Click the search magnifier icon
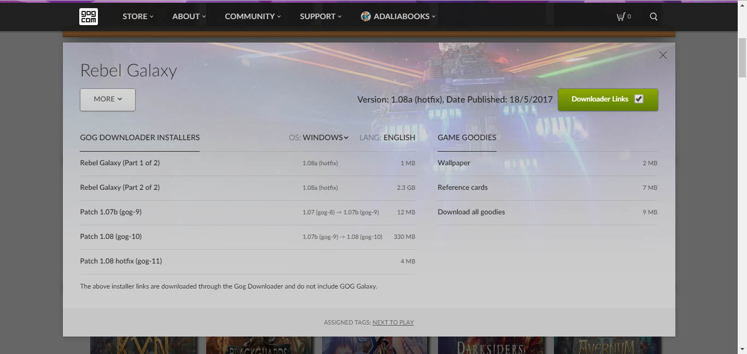Image resolution: width=747 pixels, height=354 pixels. pyautogui.click(x=653, y=16)
